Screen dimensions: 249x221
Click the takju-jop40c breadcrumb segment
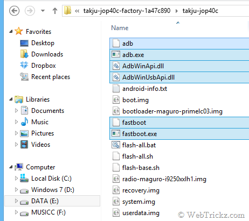click(200, 11)
